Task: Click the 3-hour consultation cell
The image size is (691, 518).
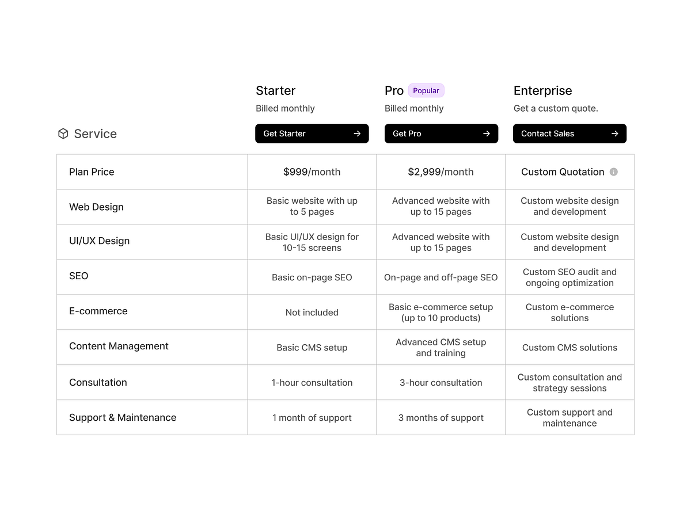Action: click(x=441, y=382)
